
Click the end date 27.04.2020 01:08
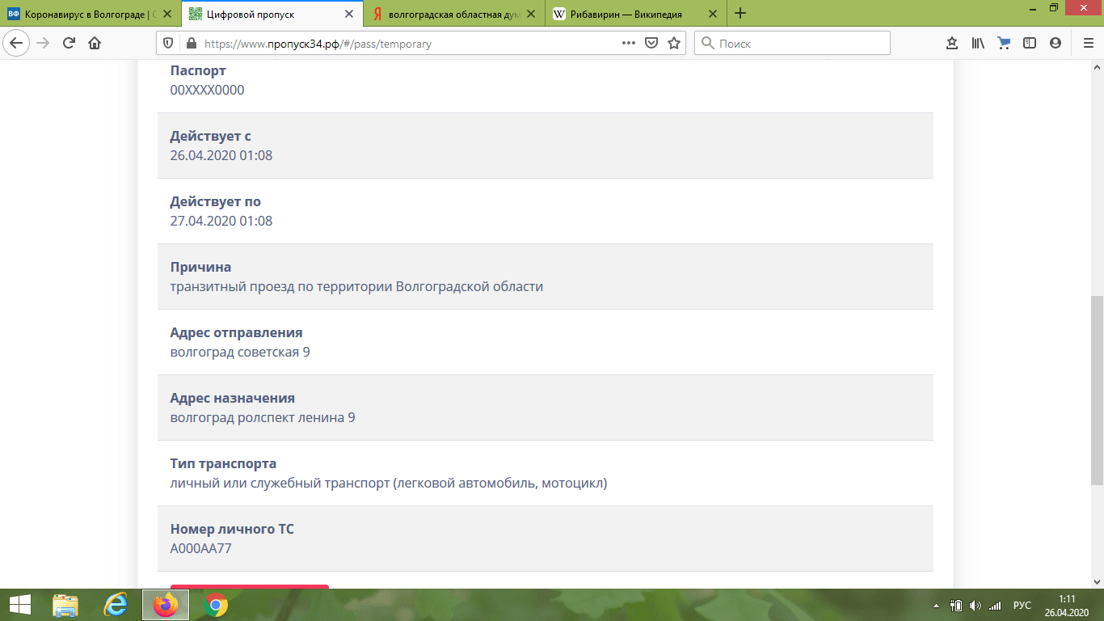(221, 221)
